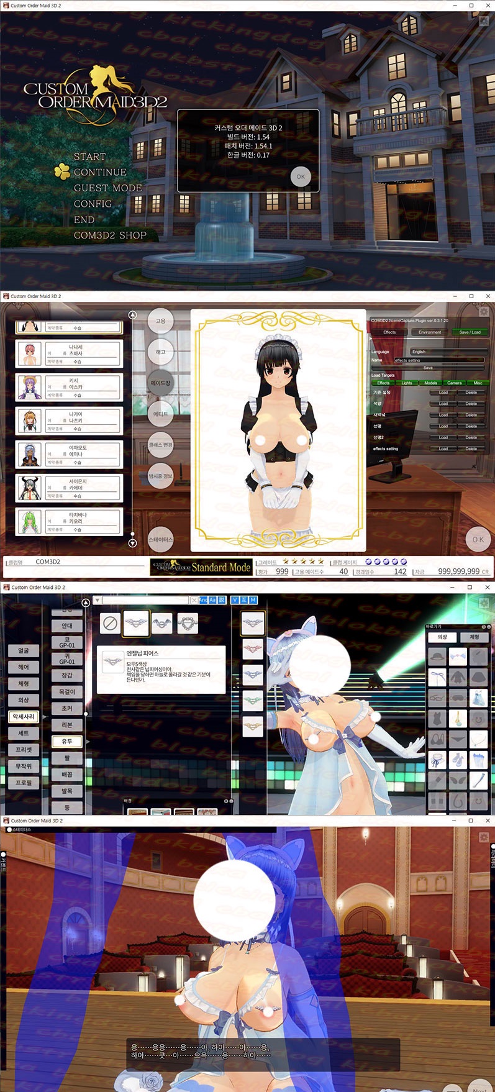This screenshot has width=495, height=1092.
Task: Pick the green color variant of the piercing
Action: click(x=253, y=699)
